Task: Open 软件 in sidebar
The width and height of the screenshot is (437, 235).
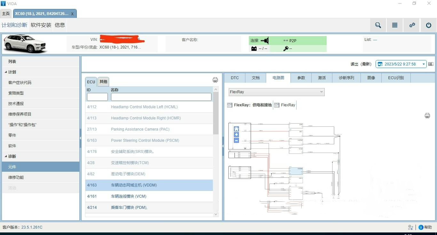Action: (x=41, y=146)
